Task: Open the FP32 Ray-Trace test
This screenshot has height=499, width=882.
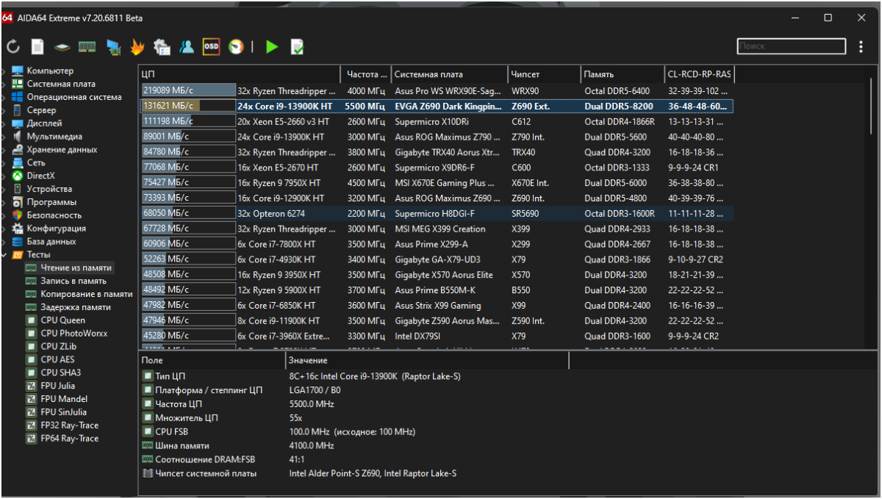Action: pos(69,426)
